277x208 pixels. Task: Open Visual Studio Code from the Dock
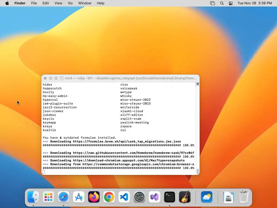(124, 197)
